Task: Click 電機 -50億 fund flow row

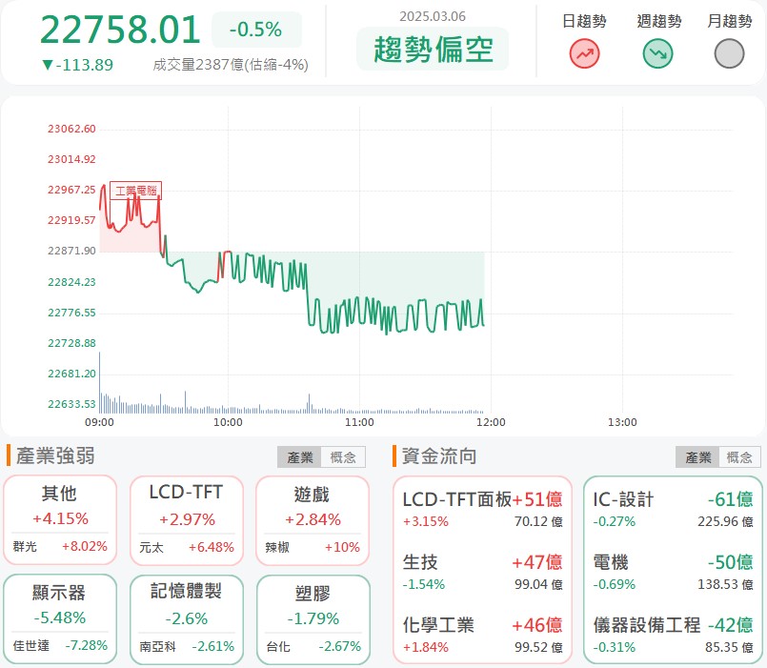Action: click(673, 572)
